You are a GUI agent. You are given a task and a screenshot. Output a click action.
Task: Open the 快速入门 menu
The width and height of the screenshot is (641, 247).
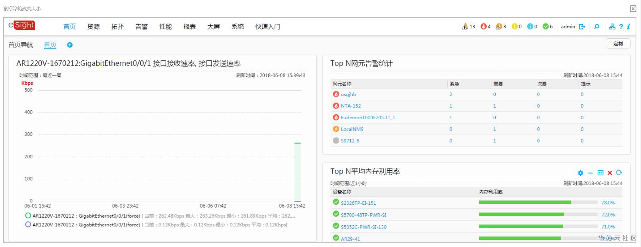click(x=268, y=27)
